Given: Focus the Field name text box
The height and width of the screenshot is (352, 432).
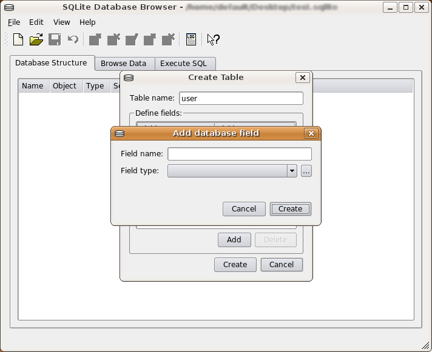Looking at the screenshot, I should pyautogui.click(x=239, y=154).
